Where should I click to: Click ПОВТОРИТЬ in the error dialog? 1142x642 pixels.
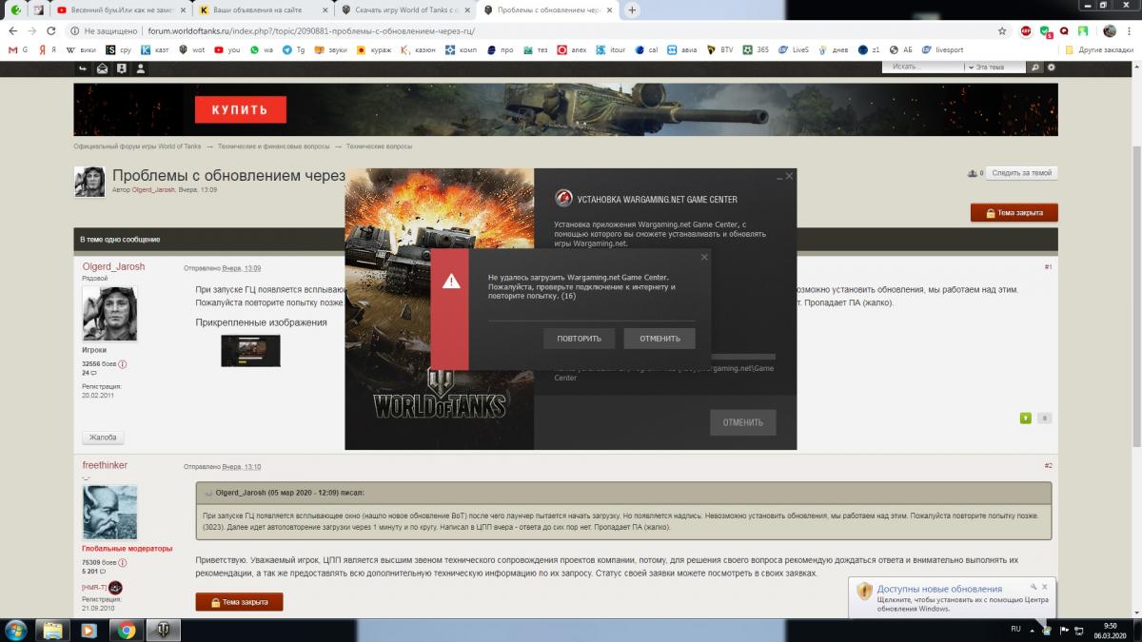(579, 339)
